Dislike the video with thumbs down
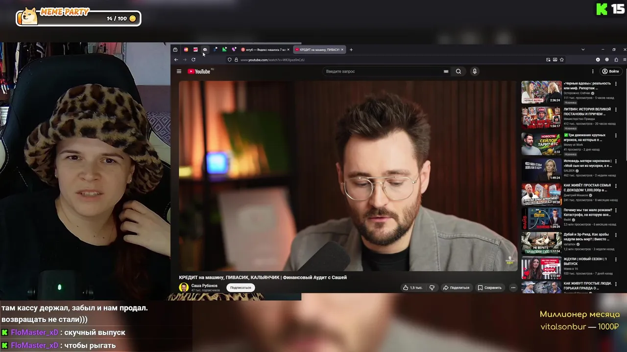The width and height of the screenshot is (627, 352). [x=432, y=287]
